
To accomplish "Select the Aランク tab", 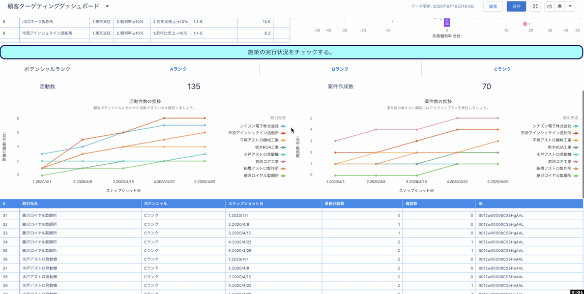I will (179, 69).
